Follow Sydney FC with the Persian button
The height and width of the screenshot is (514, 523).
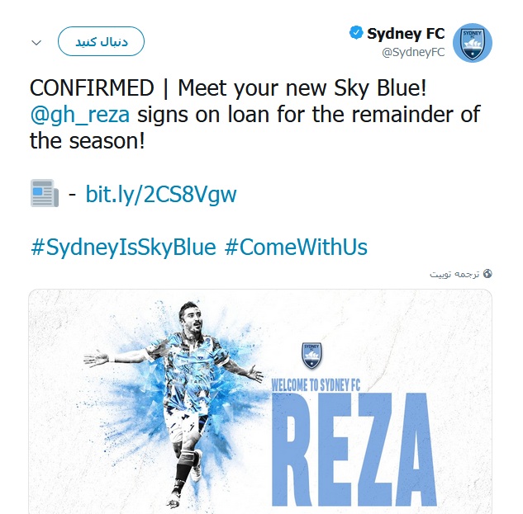pyautogui.click(x=101, y=41)
